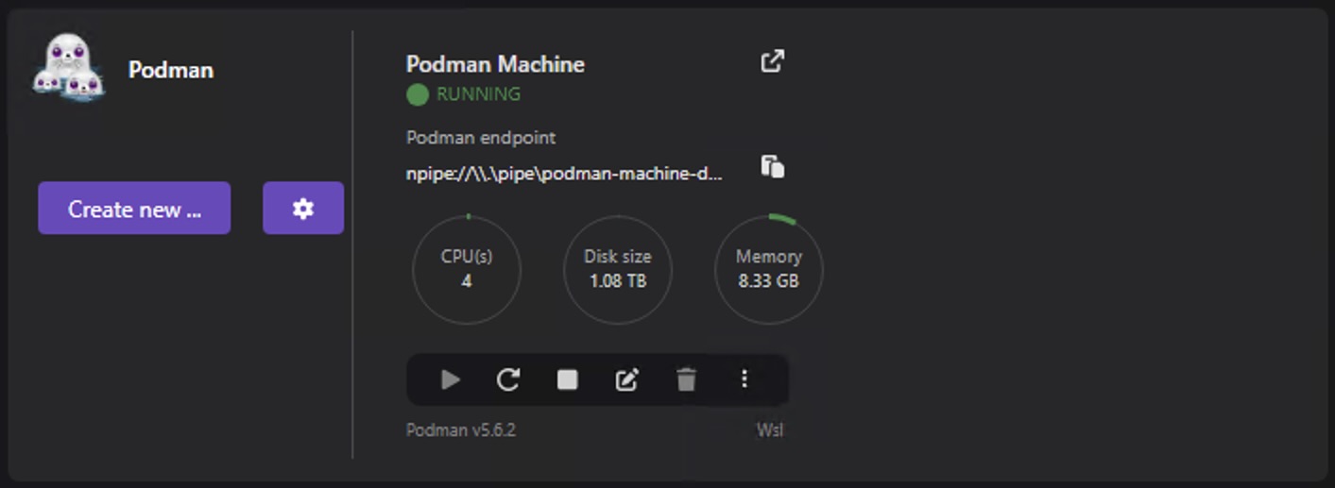Click the CPU(s) 4 usage ring
This screenshot has width=1335, height=488.
pos(467,269)
